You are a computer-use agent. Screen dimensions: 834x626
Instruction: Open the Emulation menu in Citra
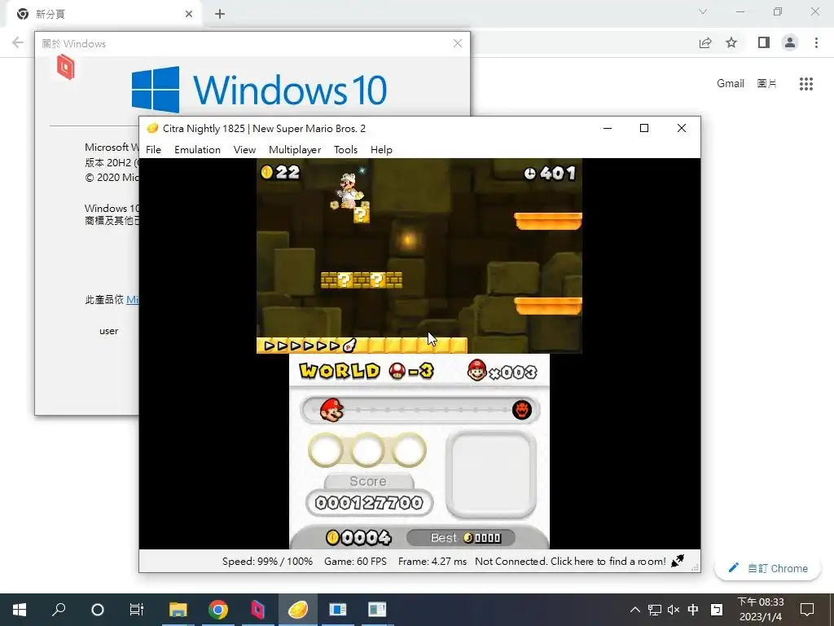[197, 150]
